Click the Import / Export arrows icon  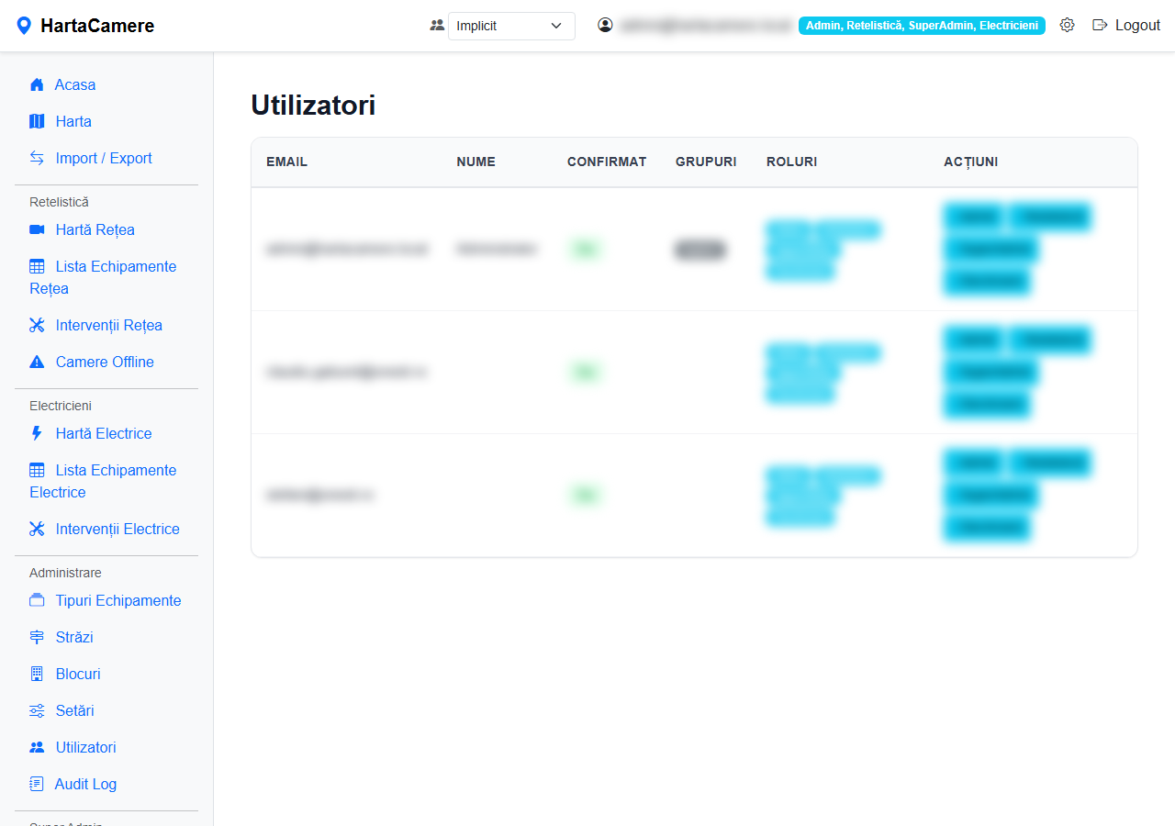click(37, 158)
